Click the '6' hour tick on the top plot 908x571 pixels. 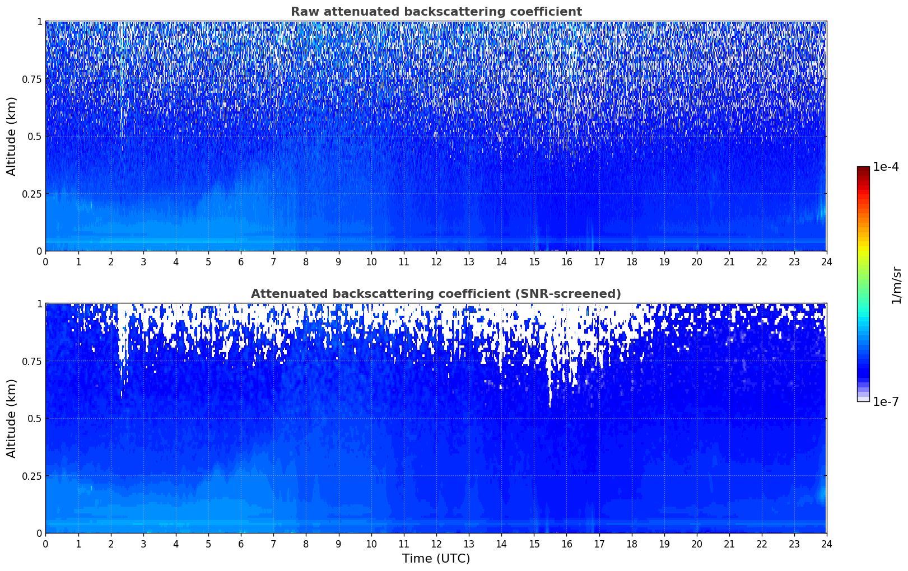241,261
